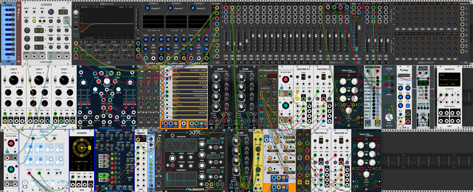The height and width of the screenshot is (192, 473).
Task: Click the Clocked CLK 1 output jack
Action: (51, 56)
